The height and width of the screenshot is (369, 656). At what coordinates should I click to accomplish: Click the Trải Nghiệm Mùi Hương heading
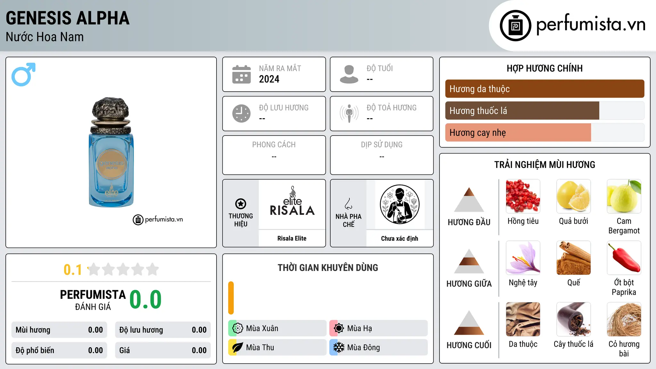pyautogui.click(x=545, y=165)
